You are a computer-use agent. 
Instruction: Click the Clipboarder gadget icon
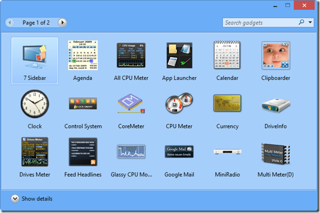pos(276,56)
